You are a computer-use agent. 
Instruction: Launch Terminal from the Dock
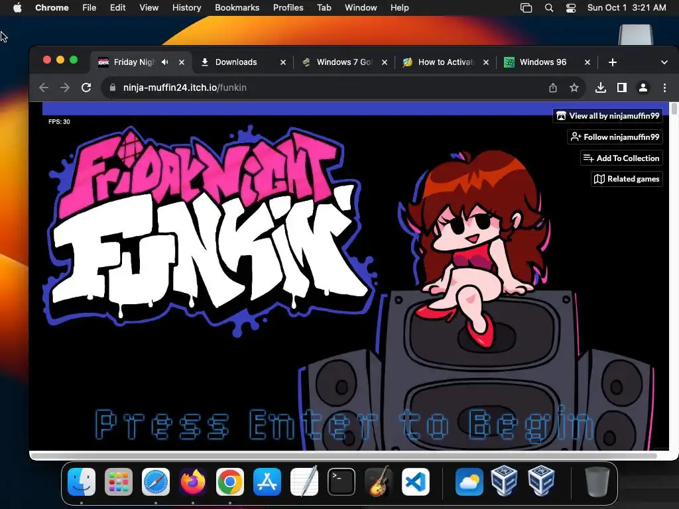[x=341, y=482]
